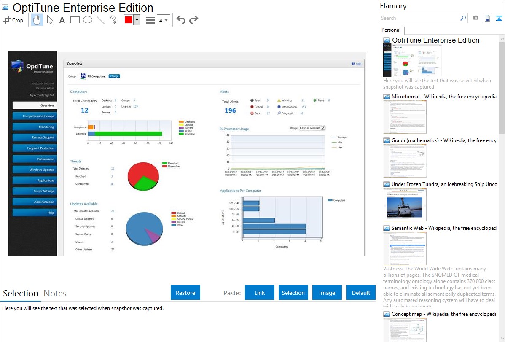Pick the freehand scribble tool
Viewport: 505px width, 342px height.
coord(113,20)
